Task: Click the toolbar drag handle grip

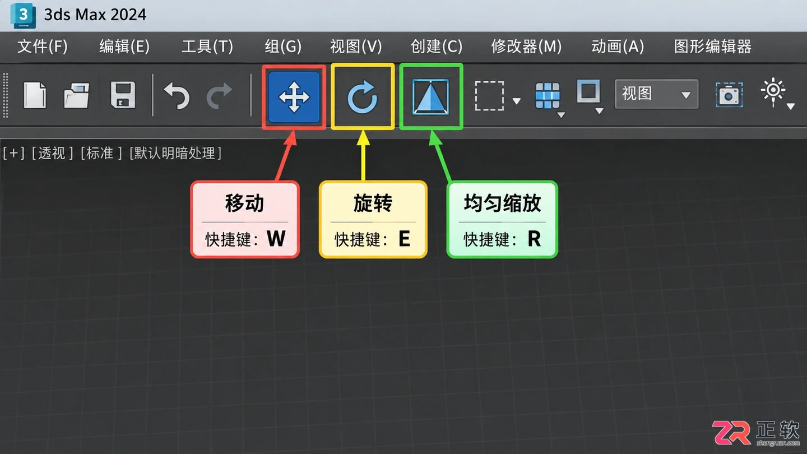Action: point(6,95)
